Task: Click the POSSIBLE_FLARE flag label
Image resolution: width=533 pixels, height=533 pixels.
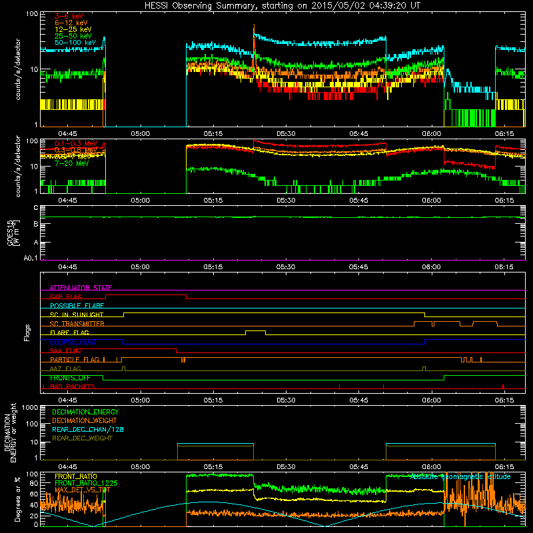Action: [x=77, y=306]
